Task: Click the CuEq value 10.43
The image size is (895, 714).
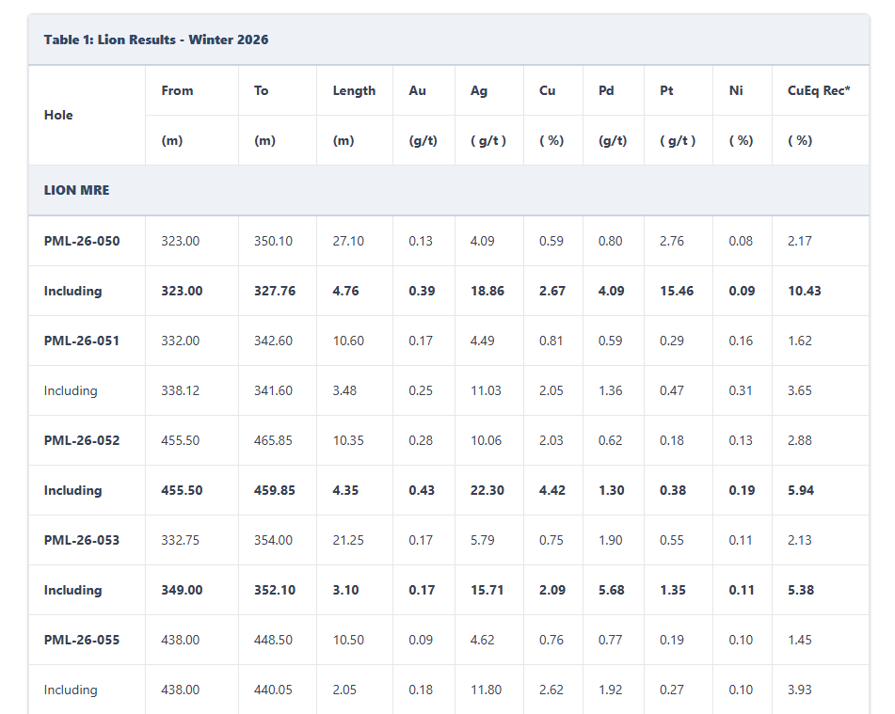Action: 805,291
